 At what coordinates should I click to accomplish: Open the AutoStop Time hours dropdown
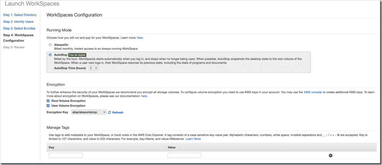pos(94,68)
